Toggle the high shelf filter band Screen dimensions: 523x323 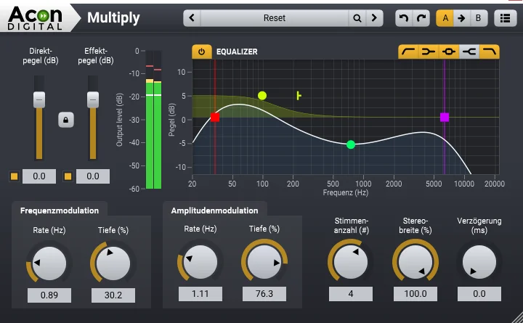point(469,52)
